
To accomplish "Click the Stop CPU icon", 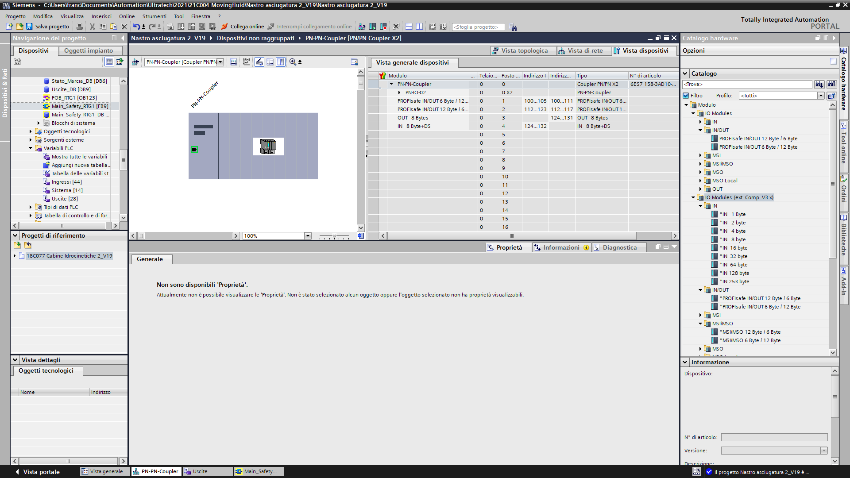I will 383,27.
